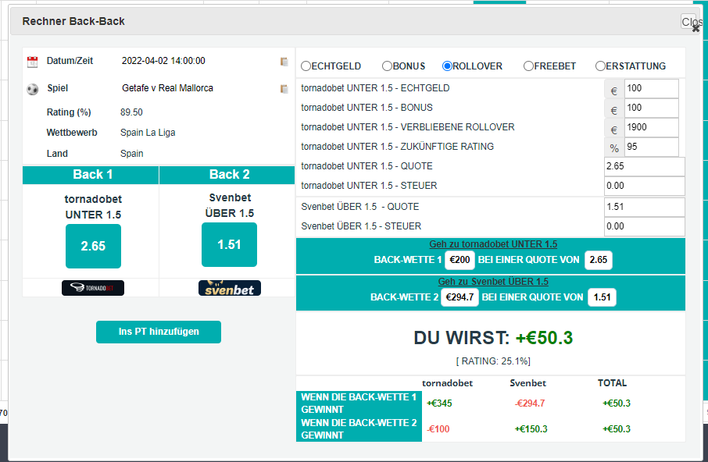708x462 pixels.
Task: Edit the tornadobet UNTER 1.5 QUOTE field
Action: tap(645, 166)
